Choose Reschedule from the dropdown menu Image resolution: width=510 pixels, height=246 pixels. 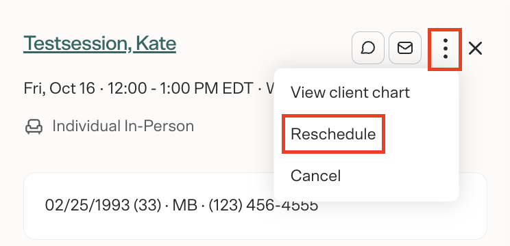tap(333, 134)
